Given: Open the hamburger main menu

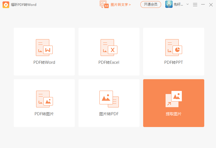Looking at the screenshot, I should (195, 5).
